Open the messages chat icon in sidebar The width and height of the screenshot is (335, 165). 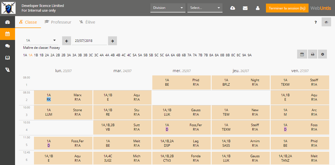click(8, 46)
